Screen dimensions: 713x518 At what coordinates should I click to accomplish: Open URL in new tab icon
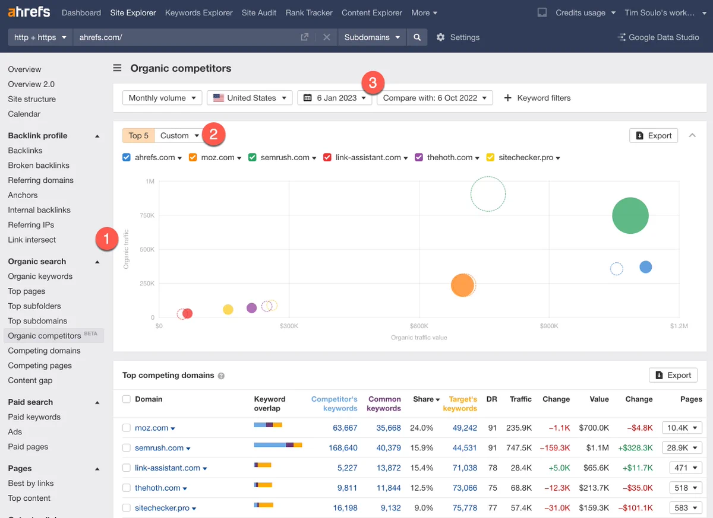pyautogui.click(x=304, y=37)
